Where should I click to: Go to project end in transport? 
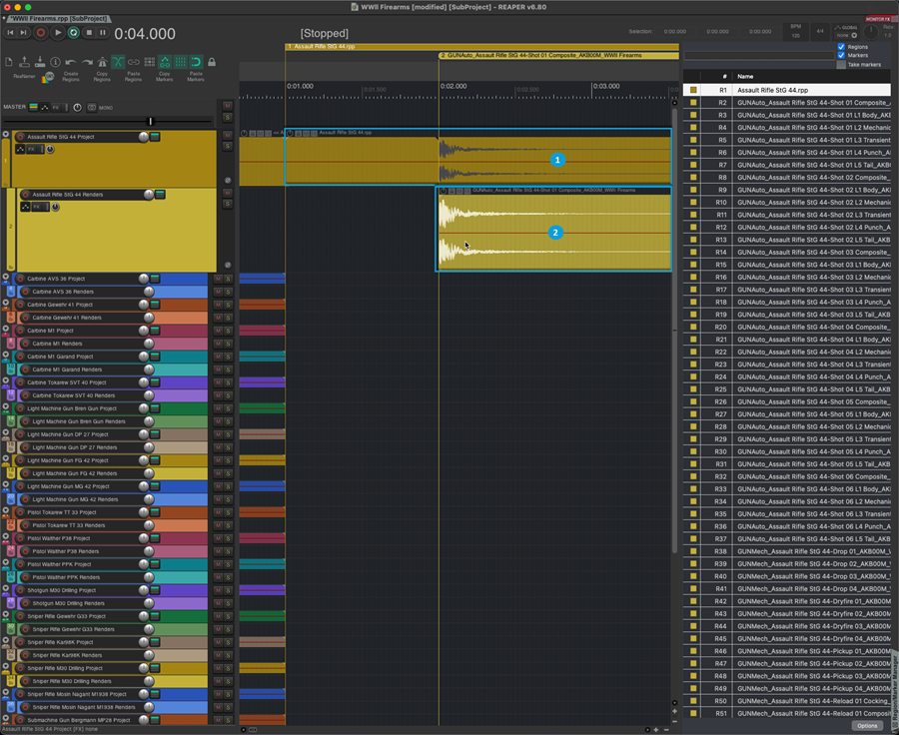tap(24, 33)
